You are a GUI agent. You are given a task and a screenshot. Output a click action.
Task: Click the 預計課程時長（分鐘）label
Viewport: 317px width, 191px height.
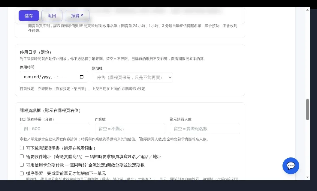[38, 119]
